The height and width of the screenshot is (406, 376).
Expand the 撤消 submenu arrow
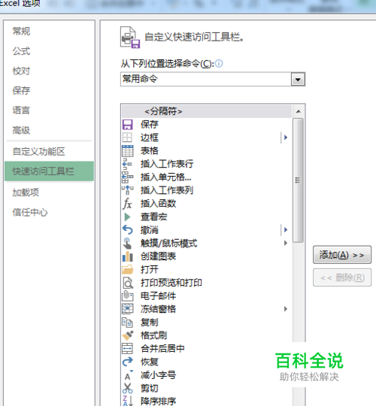click(x=286, y=229)
